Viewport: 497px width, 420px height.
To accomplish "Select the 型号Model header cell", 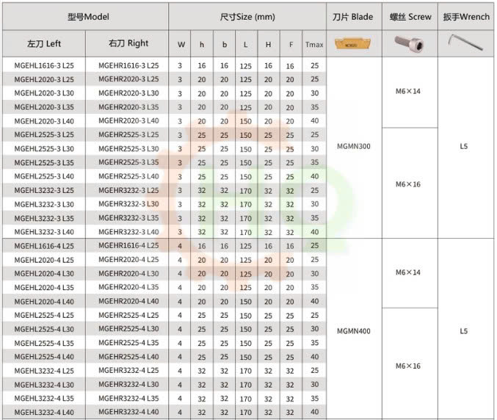I will [85, 16].
